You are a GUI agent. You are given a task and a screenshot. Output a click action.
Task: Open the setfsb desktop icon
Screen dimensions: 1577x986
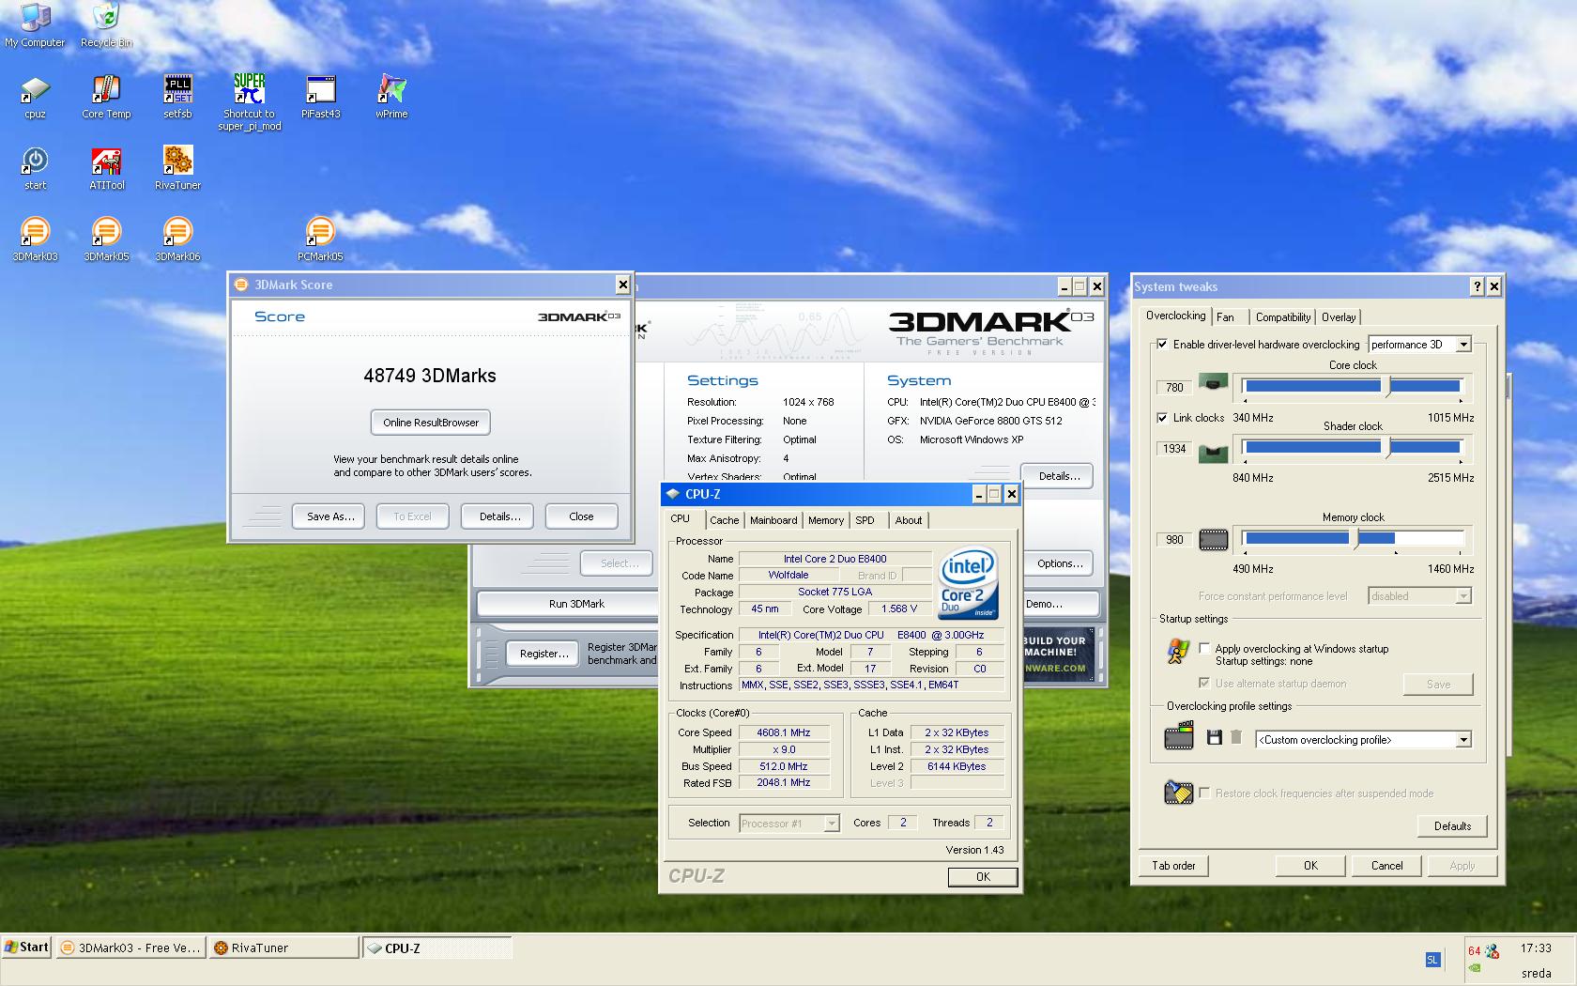[x=177, y=98]
